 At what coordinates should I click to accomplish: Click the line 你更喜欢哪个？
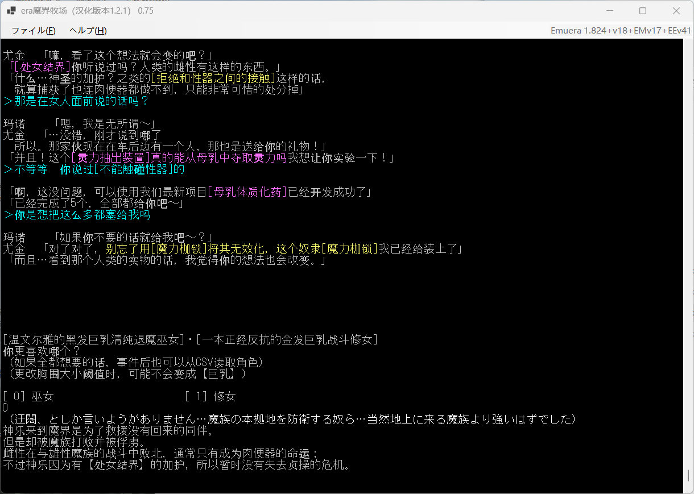42,351
